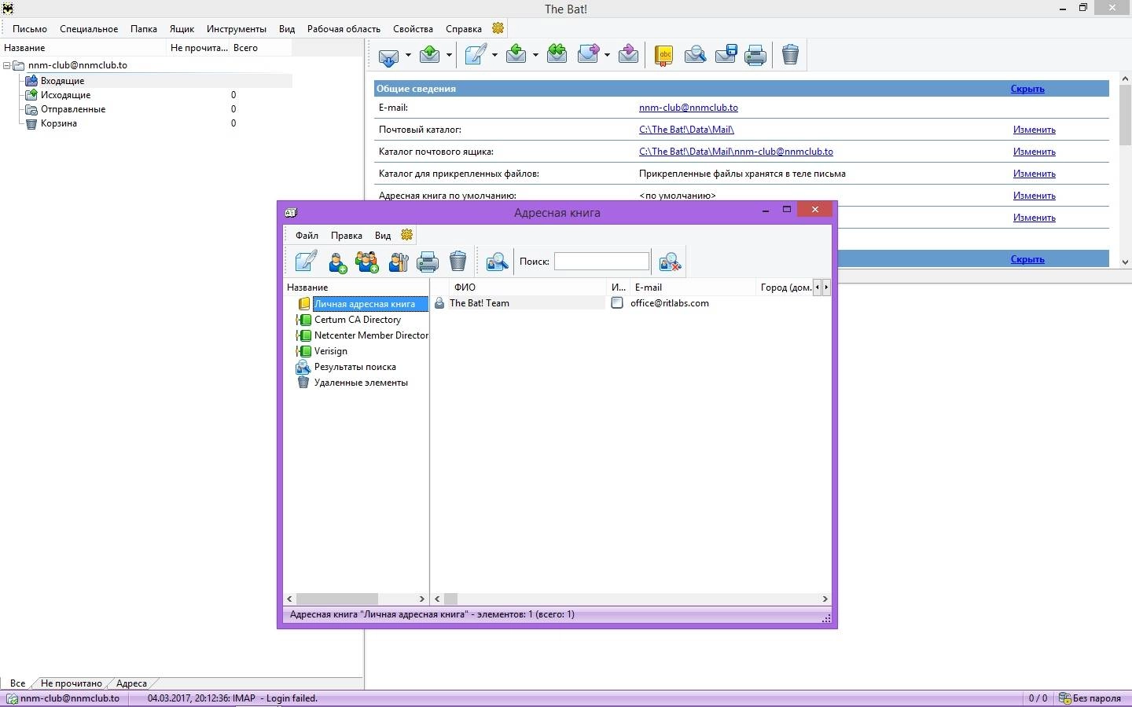Click the left column-scroll arrow in contacts header
1132x707 pixels.
(x=817, y=288)
